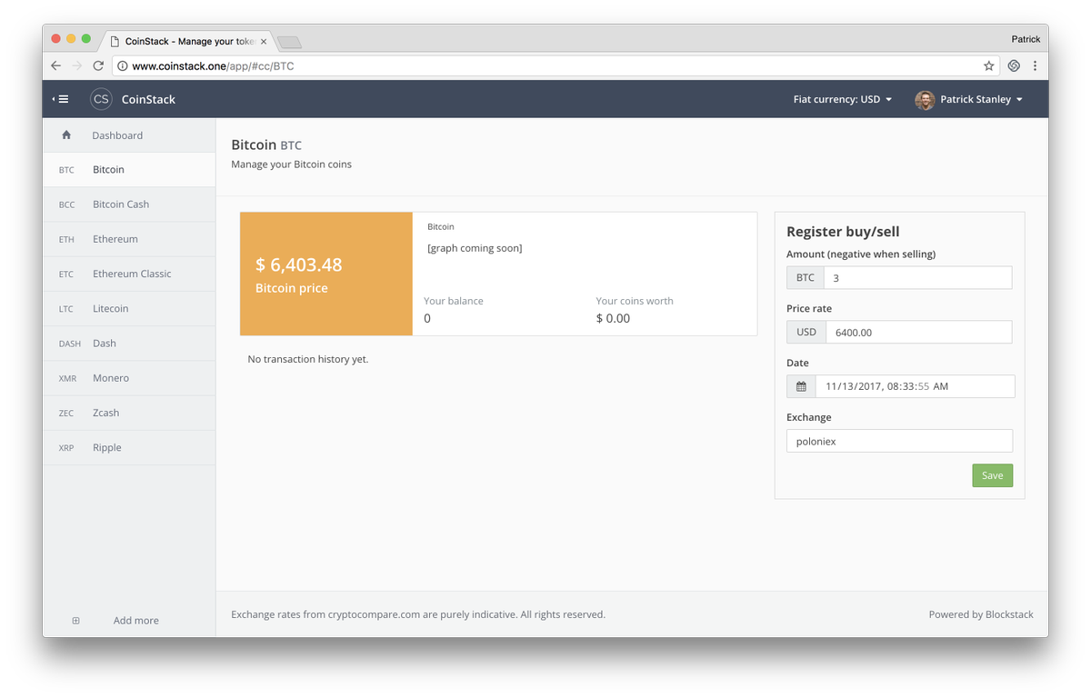
Task: Click the BTC amount input field
Action: (x=917, y=278)
